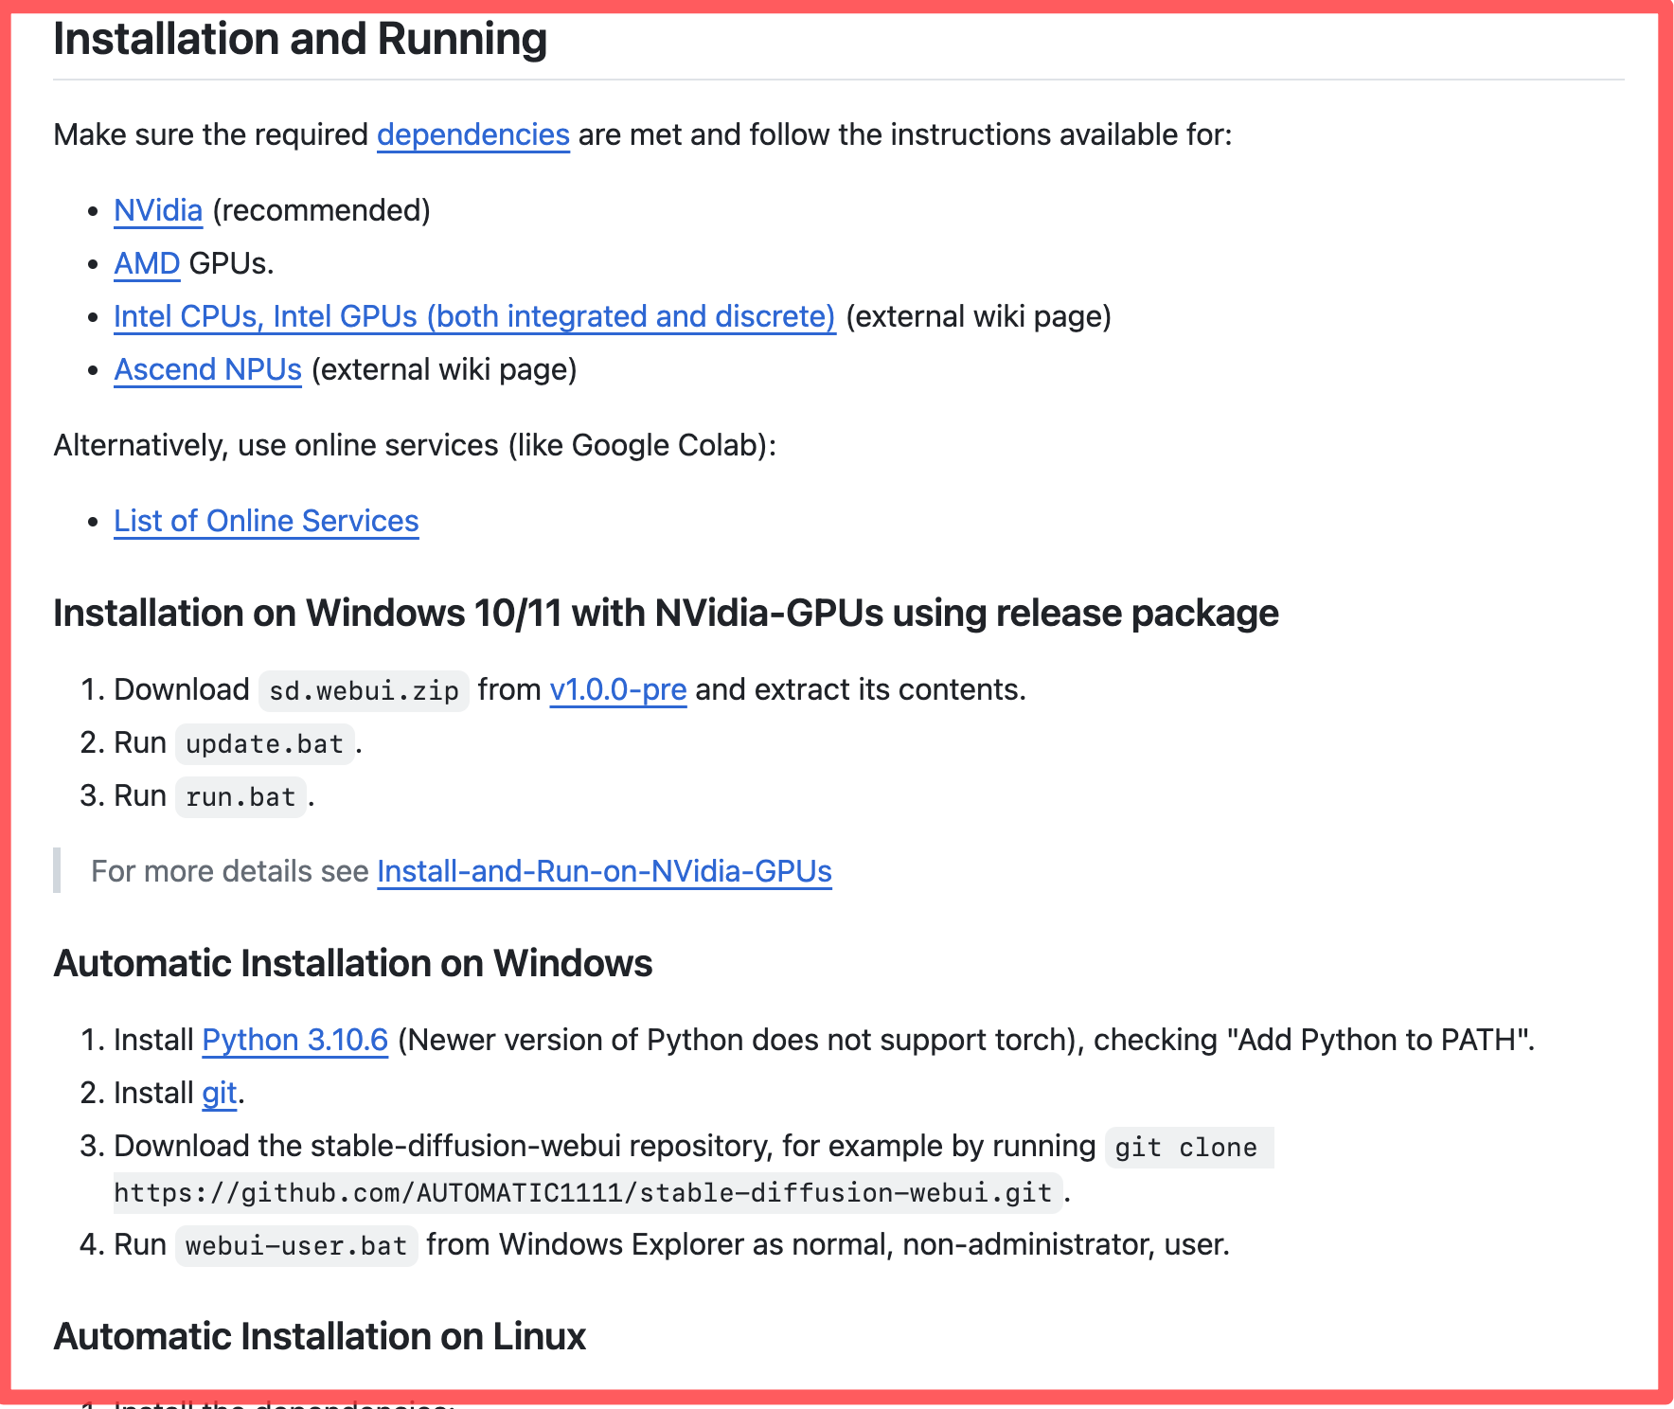The image size is (1674, 1409).
Task: Open the NVidia installation instructions link
Action: click(158, 210)
